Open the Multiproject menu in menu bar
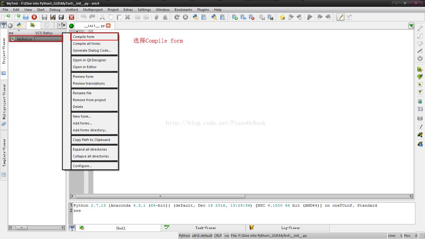This screenshot has width=425, height=239. 93,10
